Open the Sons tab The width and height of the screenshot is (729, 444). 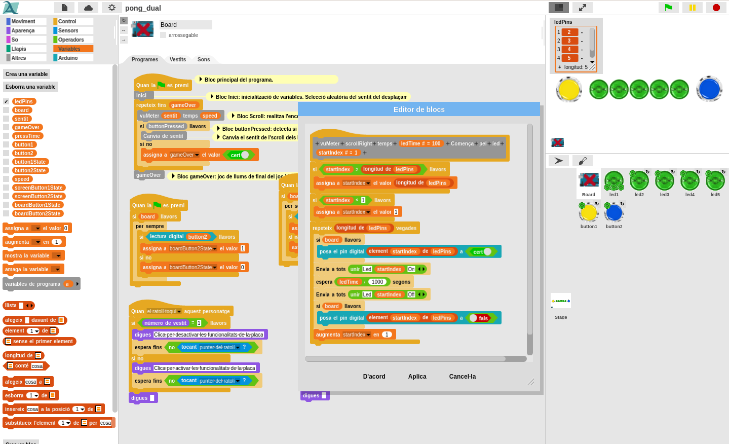pyautogui.click(x=204, y=59)
